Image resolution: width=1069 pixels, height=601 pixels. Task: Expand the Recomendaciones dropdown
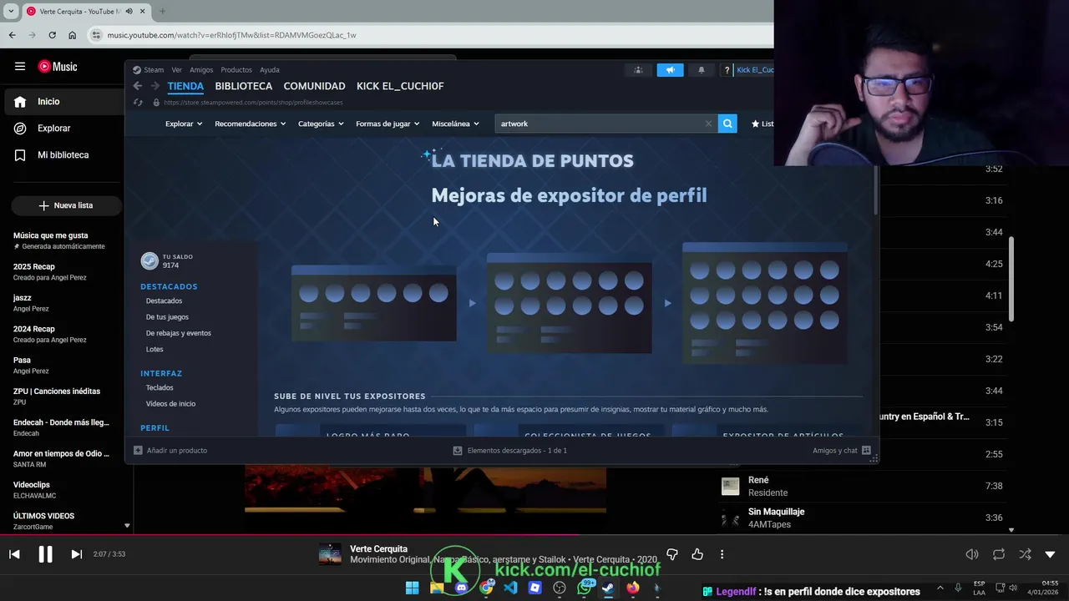click(250, 124)
